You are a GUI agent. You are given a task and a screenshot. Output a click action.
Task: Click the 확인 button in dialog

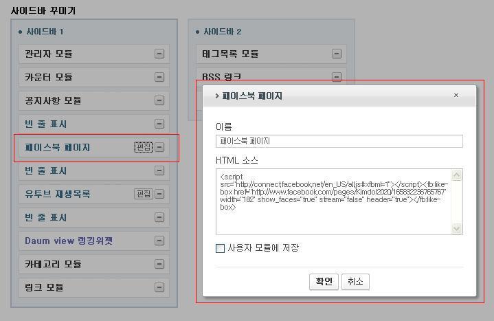324,282
